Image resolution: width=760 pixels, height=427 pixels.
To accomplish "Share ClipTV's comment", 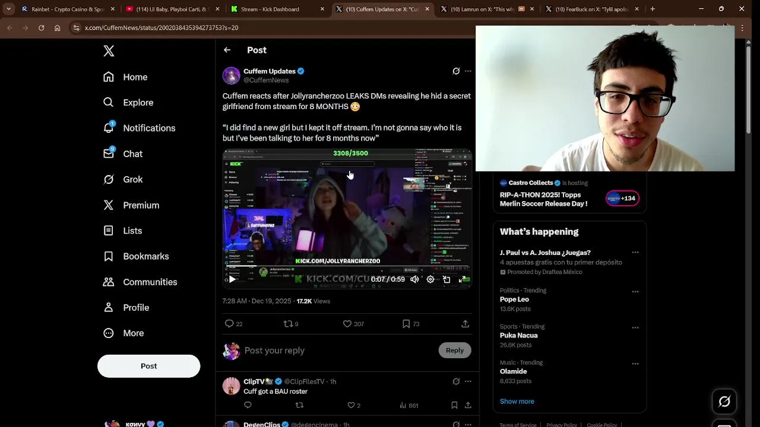I will tap(468, 405).
